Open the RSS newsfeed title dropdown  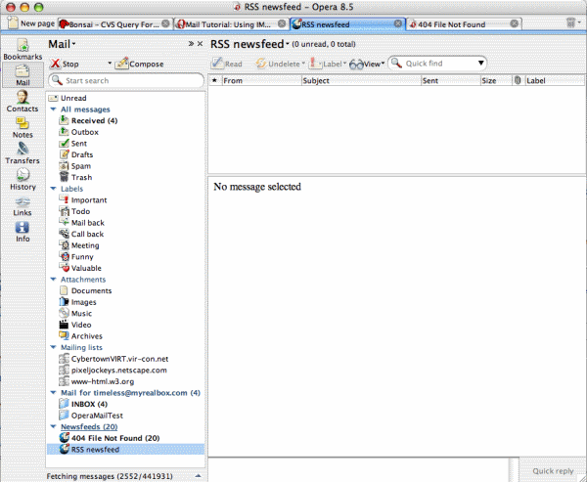(x=288, y=44)
